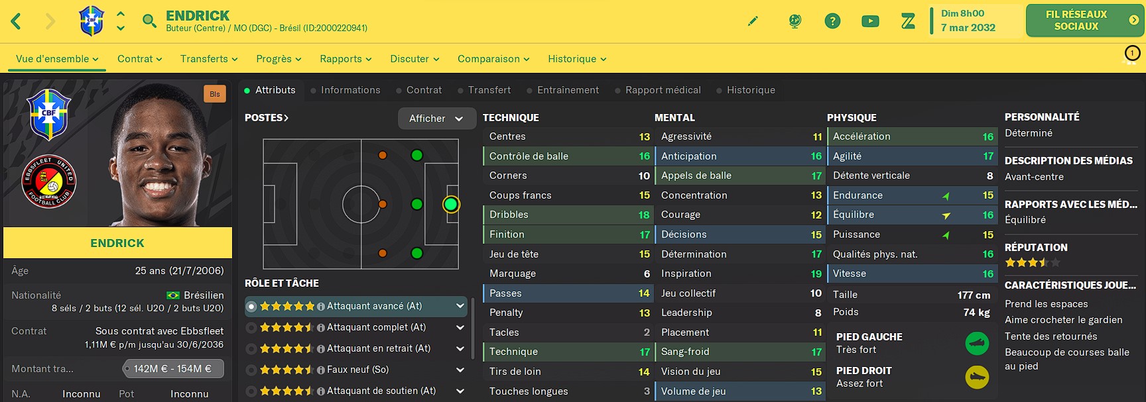Screen dimensions: 1146x402
Task: Open the Transferts menu
Action: pos(209,59)
